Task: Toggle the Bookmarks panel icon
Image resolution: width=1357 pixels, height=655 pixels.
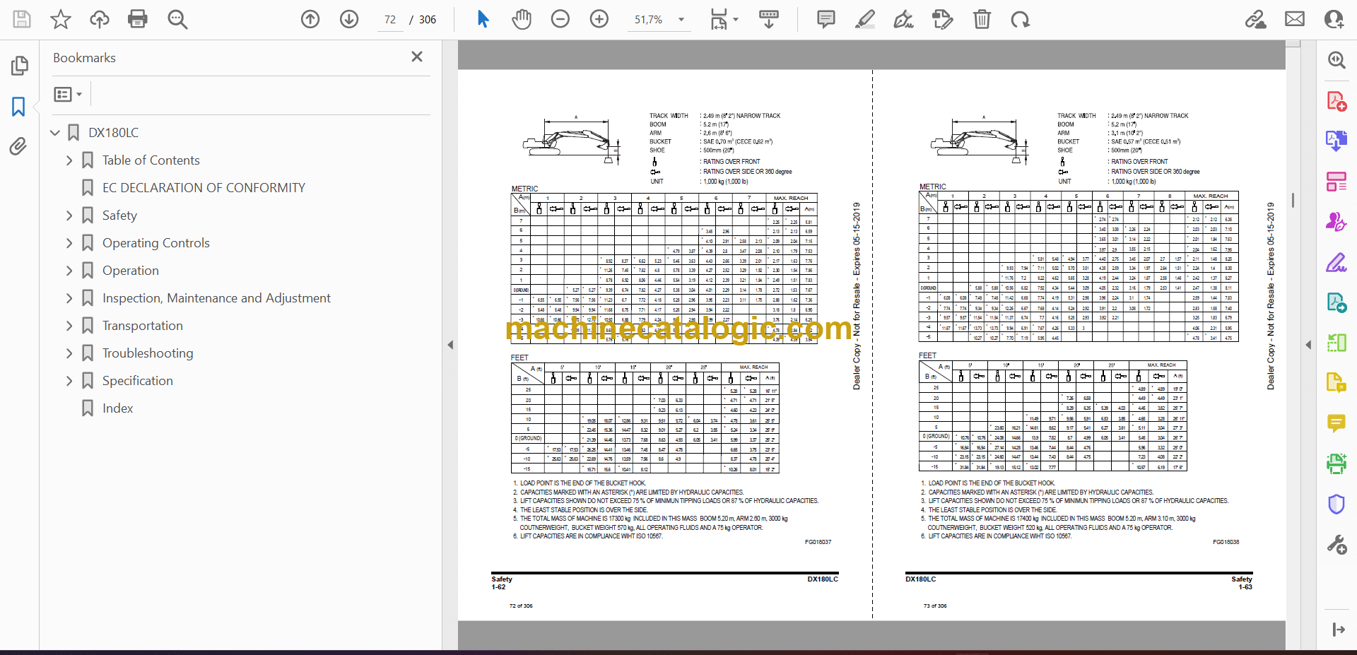Action: click(x=19, y=107)
